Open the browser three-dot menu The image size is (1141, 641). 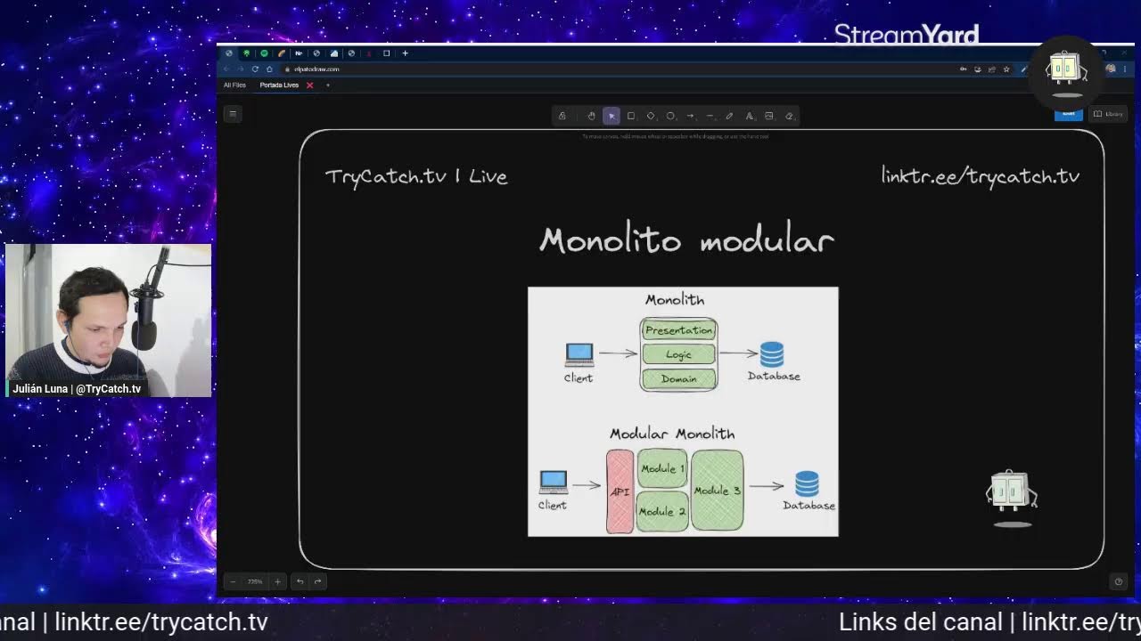(x=1125, y=69)
